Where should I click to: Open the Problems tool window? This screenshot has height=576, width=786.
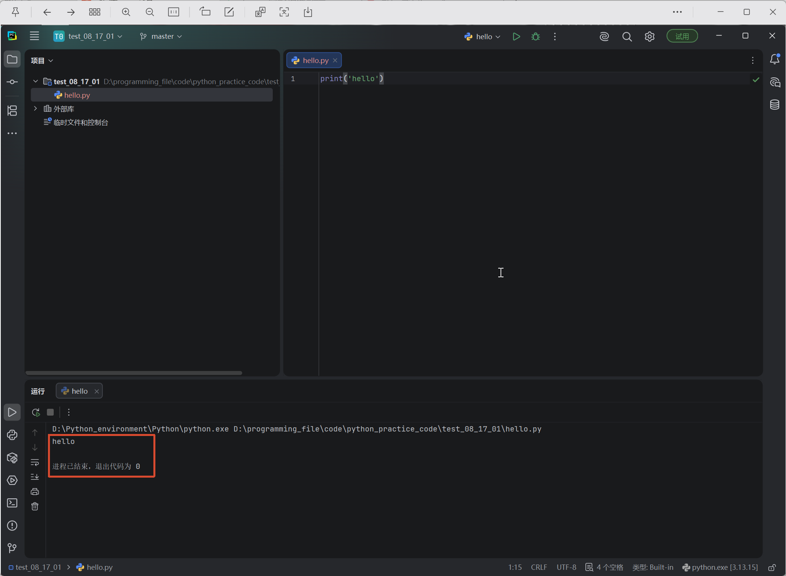coord(12,526)
